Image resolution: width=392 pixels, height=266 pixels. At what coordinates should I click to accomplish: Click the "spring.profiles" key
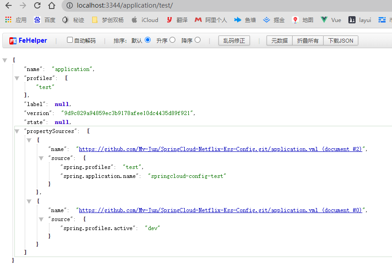pyautogui.click(x=87, y=167)
